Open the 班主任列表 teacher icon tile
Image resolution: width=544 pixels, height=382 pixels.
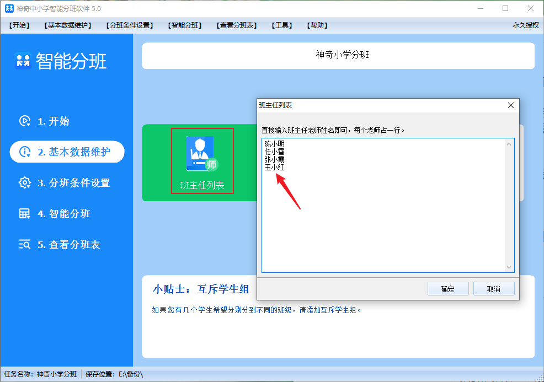coord(202,161)
